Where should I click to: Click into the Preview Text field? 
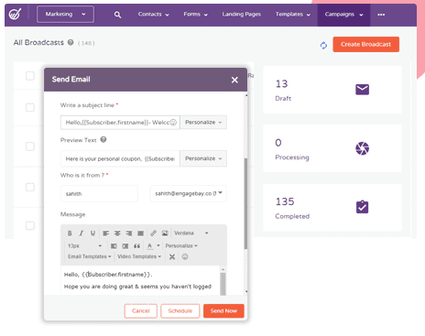[120, 158]
